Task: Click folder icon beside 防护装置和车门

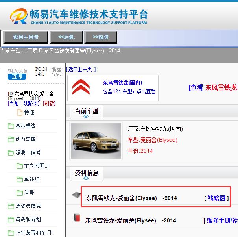Action: [11, 233]
